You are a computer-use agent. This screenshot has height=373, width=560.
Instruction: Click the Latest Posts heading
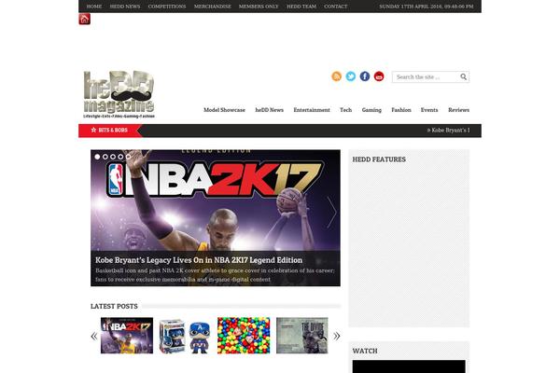coord(114,306)
